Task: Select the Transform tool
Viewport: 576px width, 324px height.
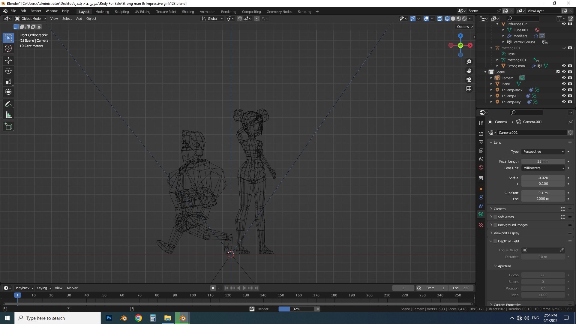Action: tap(8, 92)
